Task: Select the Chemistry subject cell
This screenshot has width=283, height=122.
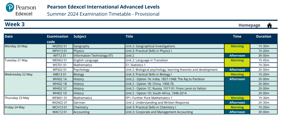Action: coord(99,107)
